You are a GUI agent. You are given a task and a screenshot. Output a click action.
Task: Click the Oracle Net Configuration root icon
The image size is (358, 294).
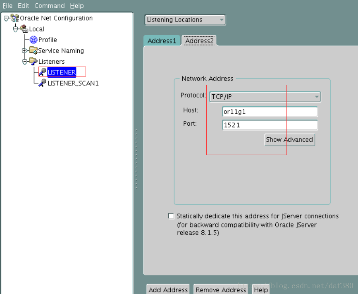pos(15,18)
